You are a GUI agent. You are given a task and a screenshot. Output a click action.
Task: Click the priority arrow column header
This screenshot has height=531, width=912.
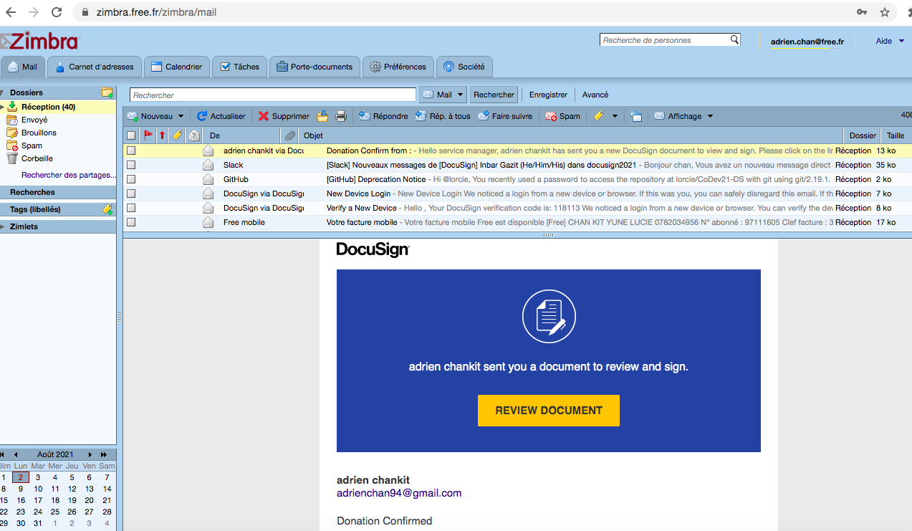(162, 135)
